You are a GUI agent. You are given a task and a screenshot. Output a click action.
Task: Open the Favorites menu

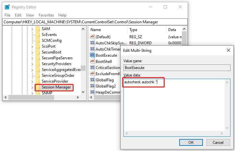click(46, 15)
